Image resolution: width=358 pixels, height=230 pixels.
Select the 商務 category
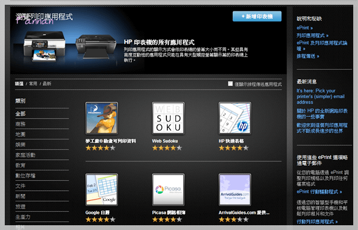[20, 124]
